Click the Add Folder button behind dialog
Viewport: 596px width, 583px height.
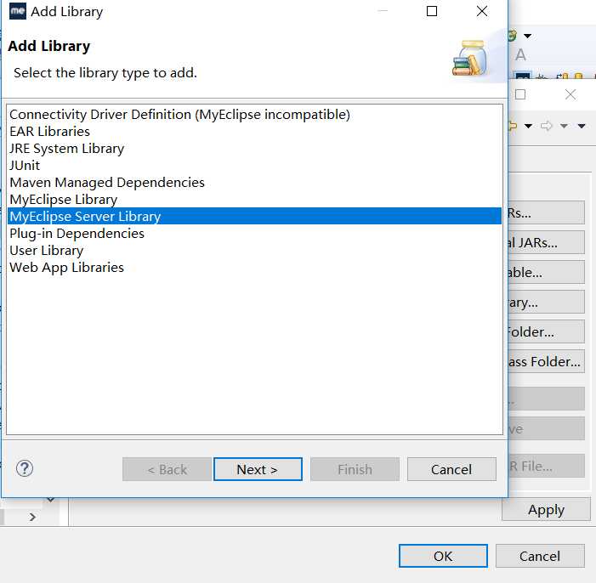point(546,331)
